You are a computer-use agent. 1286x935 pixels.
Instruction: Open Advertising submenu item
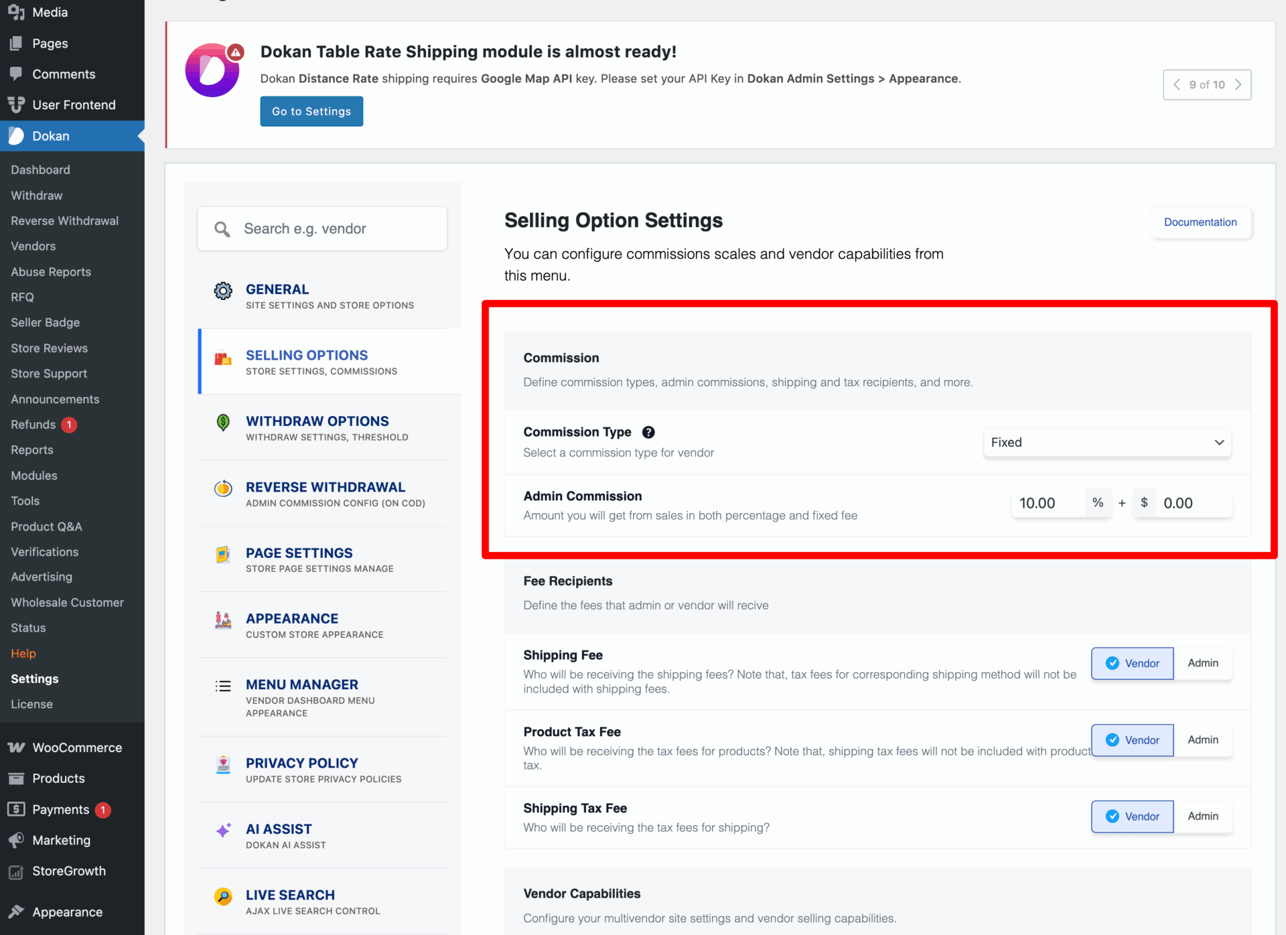pyautogui.click(x=42, y=577)
